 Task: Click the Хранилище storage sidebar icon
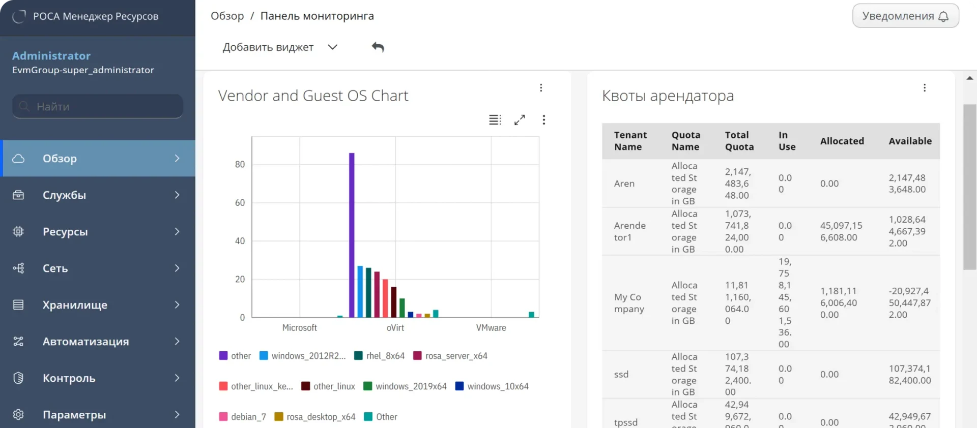pyautogui.click(x=18, y=305)
